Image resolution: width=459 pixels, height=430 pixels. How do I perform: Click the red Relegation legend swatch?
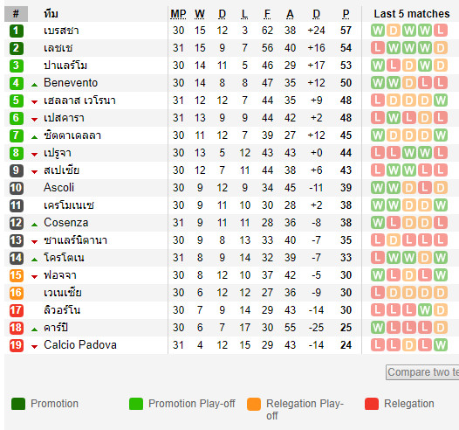tap(372, 404)
